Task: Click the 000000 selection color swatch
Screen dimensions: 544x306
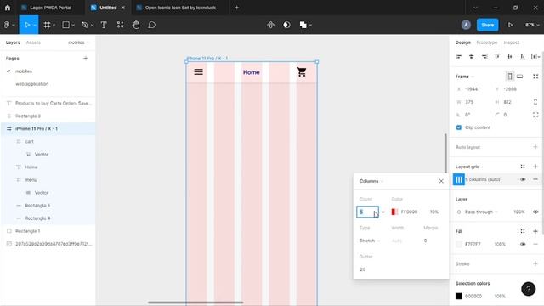Action: click(x=459, y=296)
